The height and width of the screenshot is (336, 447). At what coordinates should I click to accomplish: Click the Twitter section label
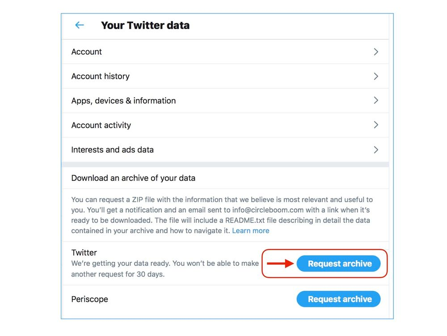(x=84, y=252)
